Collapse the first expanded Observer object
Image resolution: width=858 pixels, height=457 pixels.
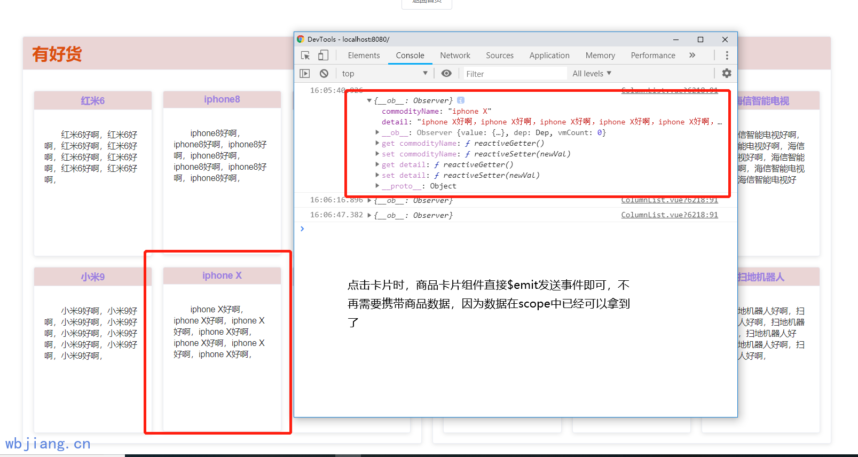click(x=369, y=100)
